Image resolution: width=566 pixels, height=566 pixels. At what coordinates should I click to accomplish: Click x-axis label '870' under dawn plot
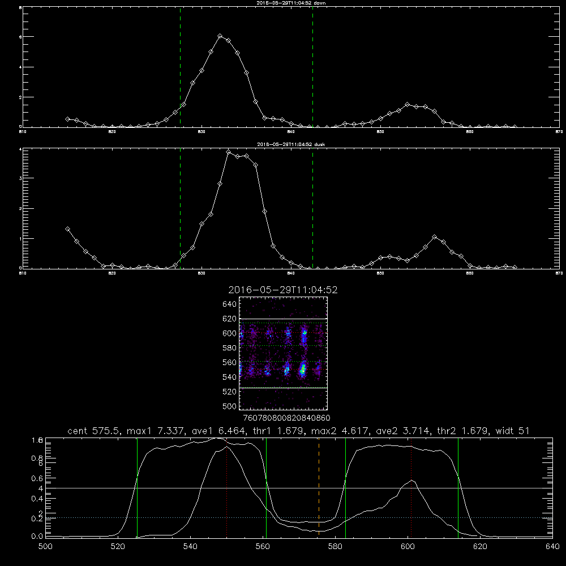pos(559,132)
